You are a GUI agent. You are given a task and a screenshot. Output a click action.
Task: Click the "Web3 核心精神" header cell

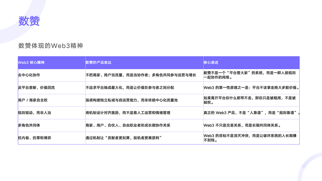point(31,63)
